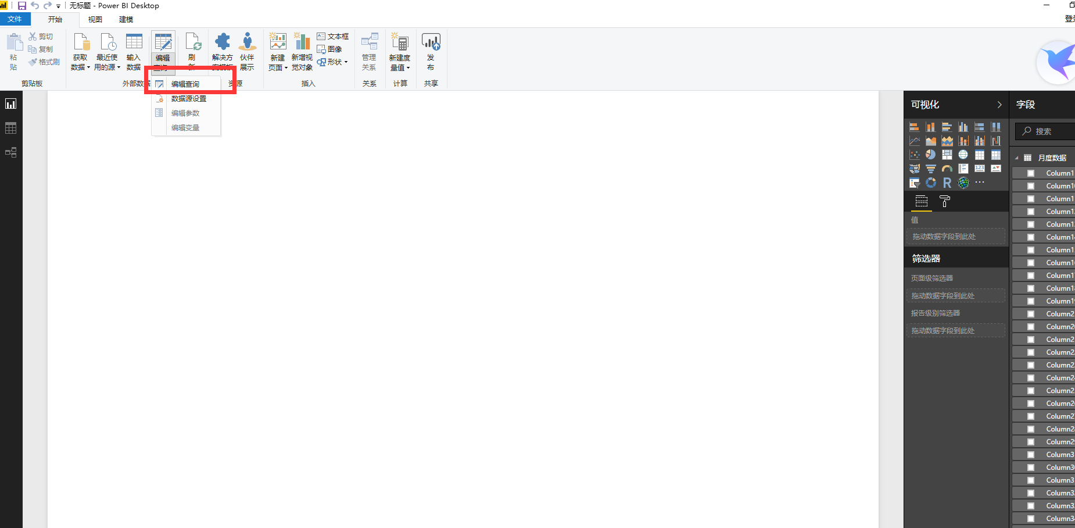Insert an 图像 image

point(329,49)
